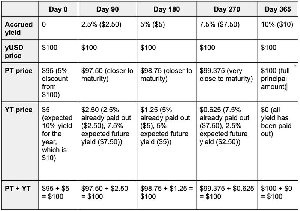Click the $95 (5% discount from $100) cell
The image size is (300, 211).
click(x=58, y=82)
